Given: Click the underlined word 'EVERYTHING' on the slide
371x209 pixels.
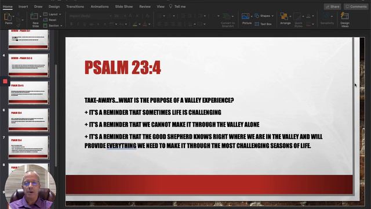Looking at the screenshot, I should tap(121, 146).
